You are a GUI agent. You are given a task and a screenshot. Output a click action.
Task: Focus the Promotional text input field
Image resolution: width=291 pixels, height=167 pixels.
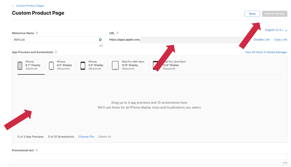[149, 157]
